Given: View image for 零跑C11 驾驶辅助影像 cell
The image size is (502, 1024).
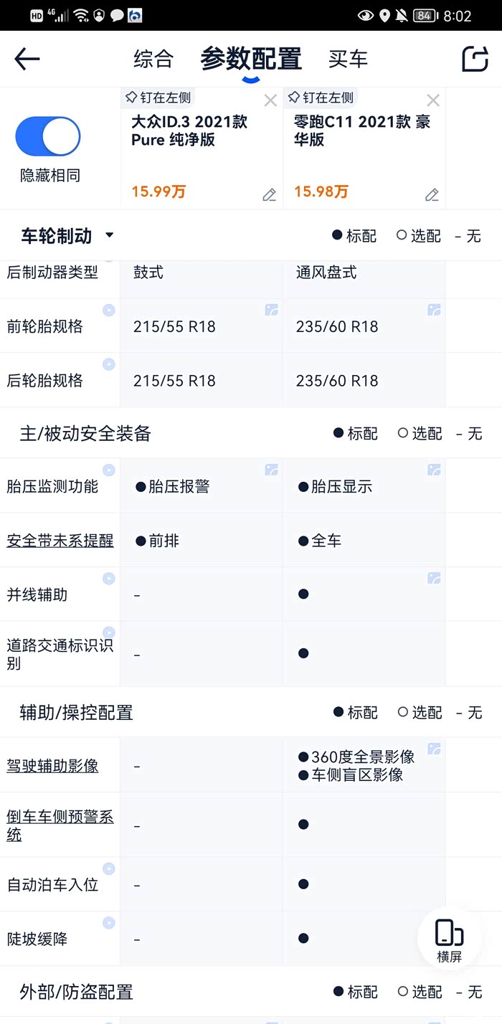Looking at the screenshot, I should click(x=434, y=749).
